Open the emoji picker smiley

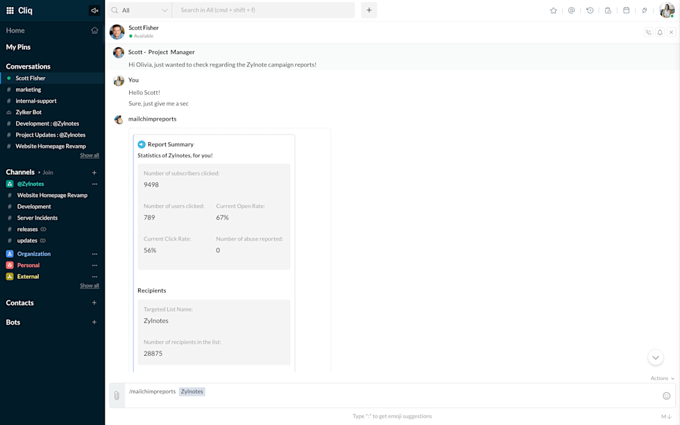pos(666,395)
